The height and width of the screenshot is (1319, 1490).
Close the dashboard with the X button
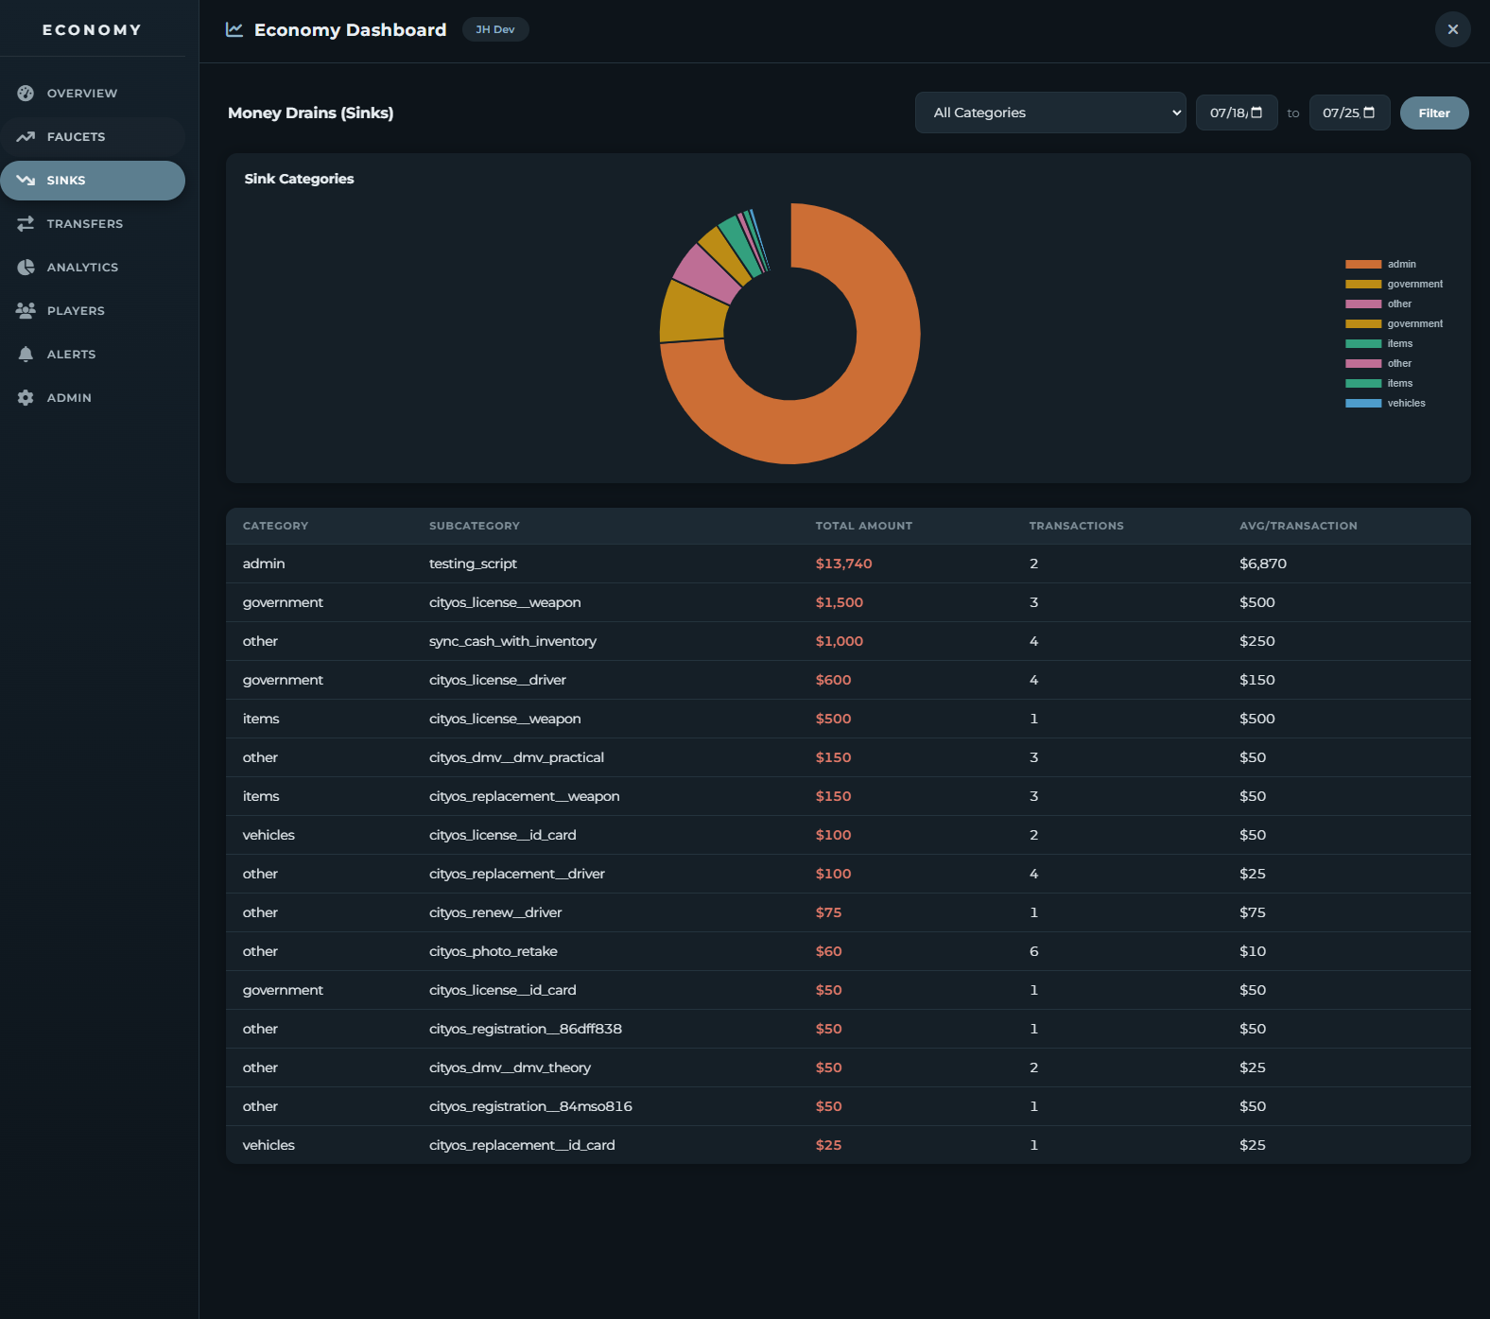point(1453,29)
